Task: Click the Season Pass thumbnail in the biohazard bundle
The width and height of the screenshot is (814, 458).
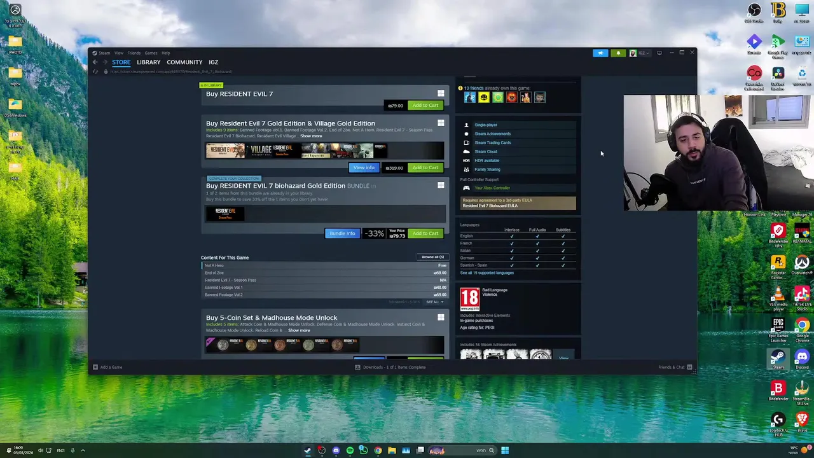Action: [x=224, y=214]
